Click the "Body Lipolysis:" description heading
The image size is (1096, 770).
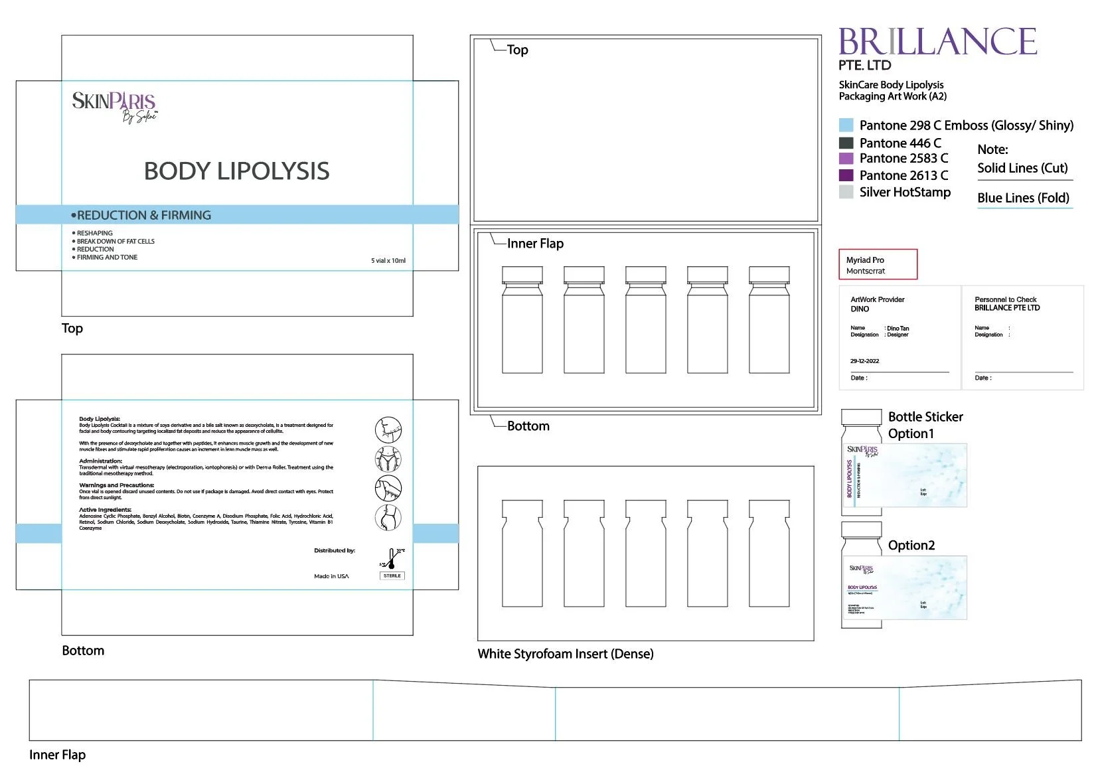click(x=100, y=419)
